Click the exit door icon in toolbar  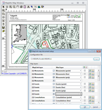click(x=43, y=7)
